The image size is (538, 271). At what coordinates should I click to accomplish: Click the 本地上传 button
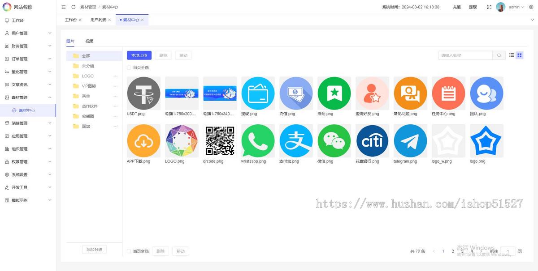pos(139,55)
